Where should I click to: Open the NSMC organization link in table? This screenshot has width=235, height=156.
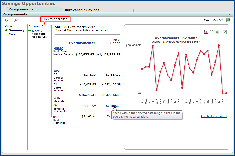(58, 48)
